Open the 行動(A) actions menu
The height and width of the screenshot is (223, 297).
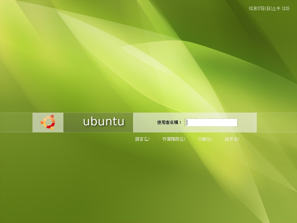pyautogui.click(x=205, y=139)
